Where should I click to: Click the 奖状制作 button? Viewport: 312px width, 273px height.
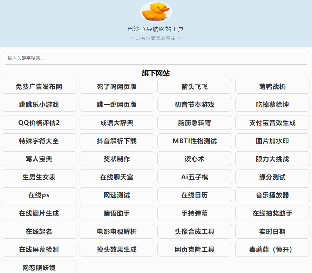point(117,159)
